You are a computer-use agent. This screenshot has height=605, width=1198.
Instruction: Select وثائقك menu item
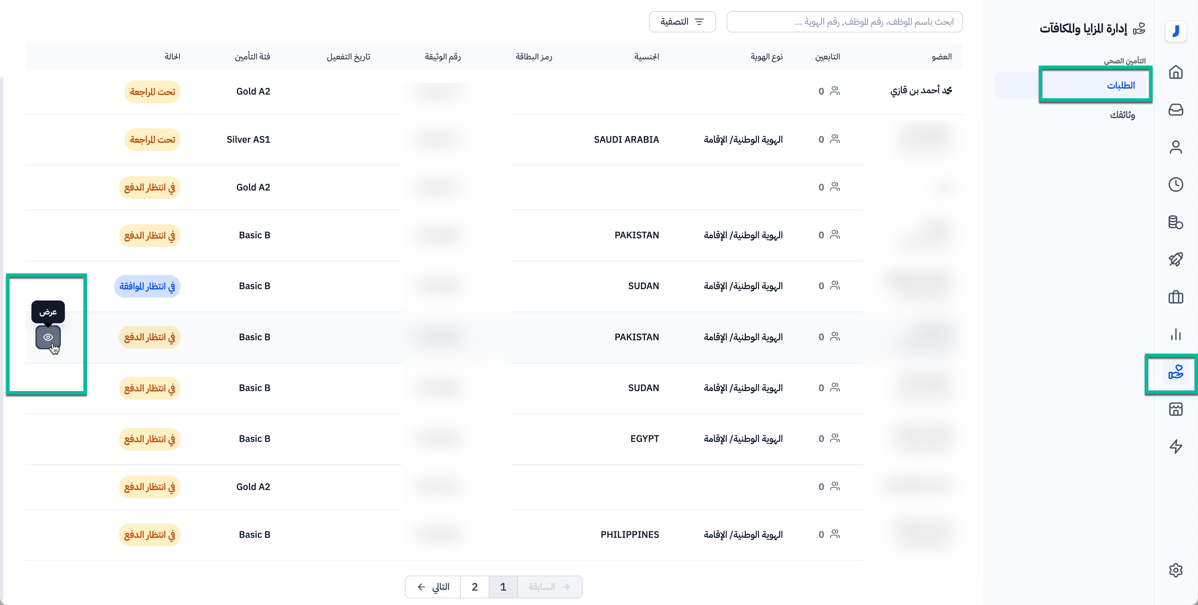coord(1122,115)
